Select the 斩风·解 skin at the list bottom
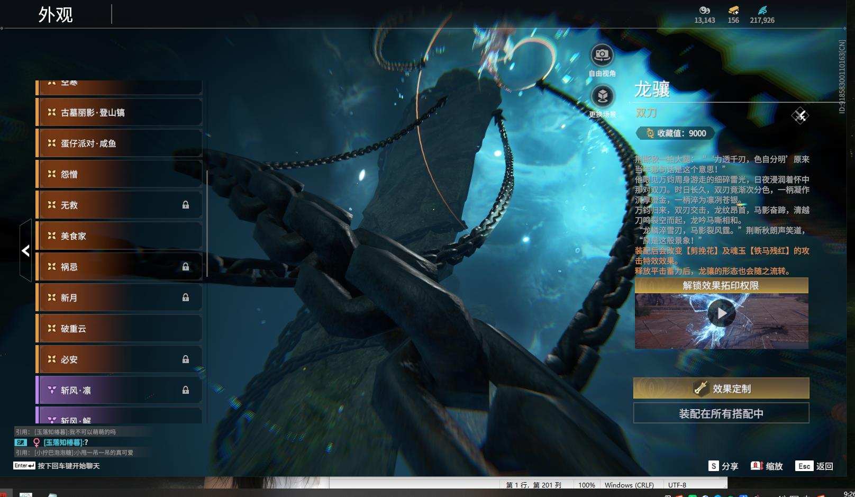855x497 pixels. pyautogui.click(x=119, y=415)
